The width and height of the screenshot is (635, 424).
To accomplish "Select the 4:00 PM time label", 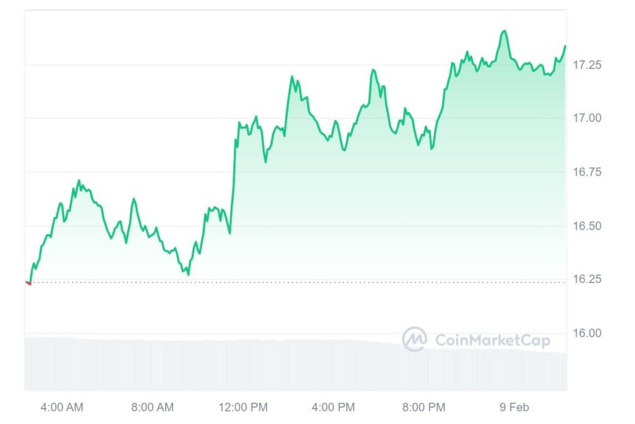I will (x=333, y=407).
